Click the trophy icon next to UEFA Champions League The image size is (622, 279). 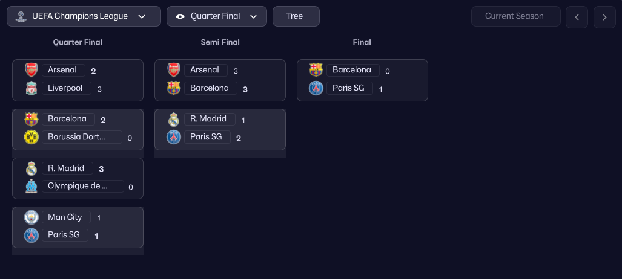coord(20,17)
